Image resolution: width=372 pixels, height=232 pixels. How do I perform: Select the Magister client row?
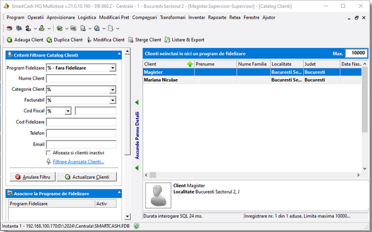[x=252, y=72]
